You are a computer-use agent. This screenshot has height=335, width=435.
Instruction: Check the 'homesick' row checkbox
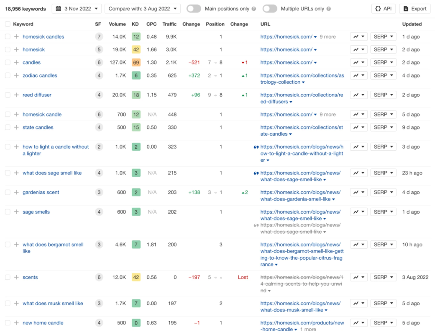[x=8, y=49]
